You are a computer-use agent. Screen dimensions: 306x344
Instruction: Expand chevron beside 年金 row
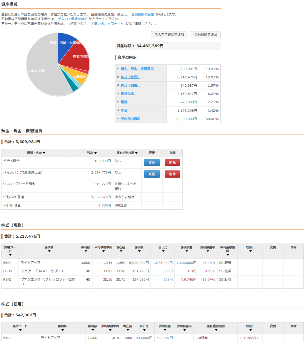coord(118,110)
